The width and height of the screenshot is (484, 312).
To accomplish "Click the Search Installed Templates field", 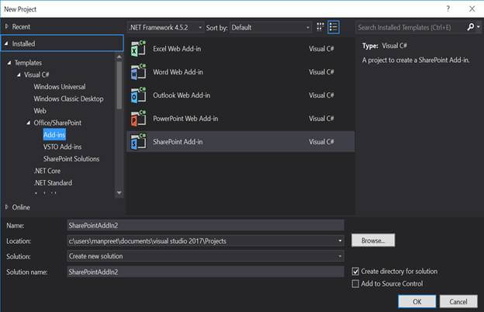I will click(410, 27).
